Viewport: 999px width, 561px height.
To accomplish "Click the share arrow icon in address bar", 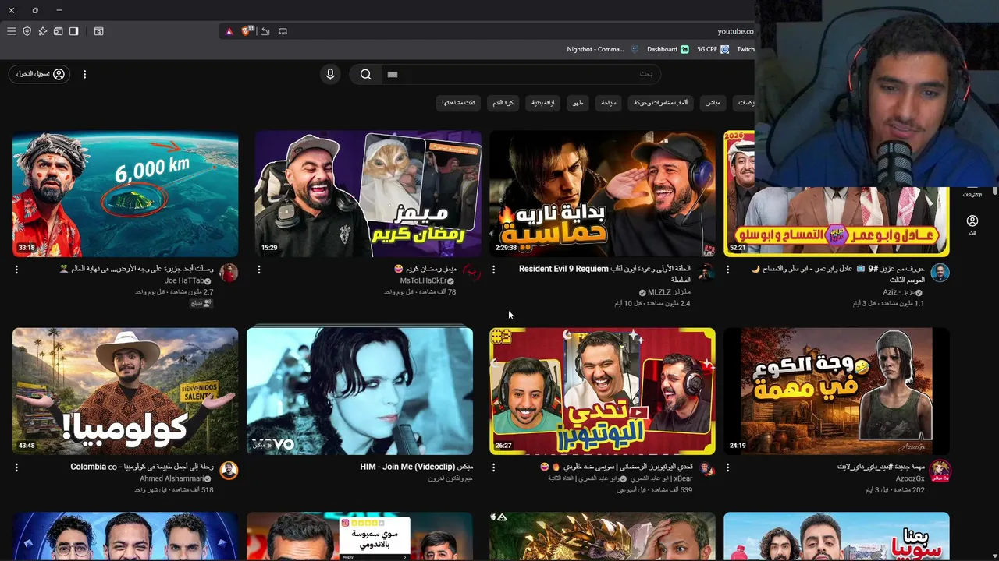I will point(265,31).
